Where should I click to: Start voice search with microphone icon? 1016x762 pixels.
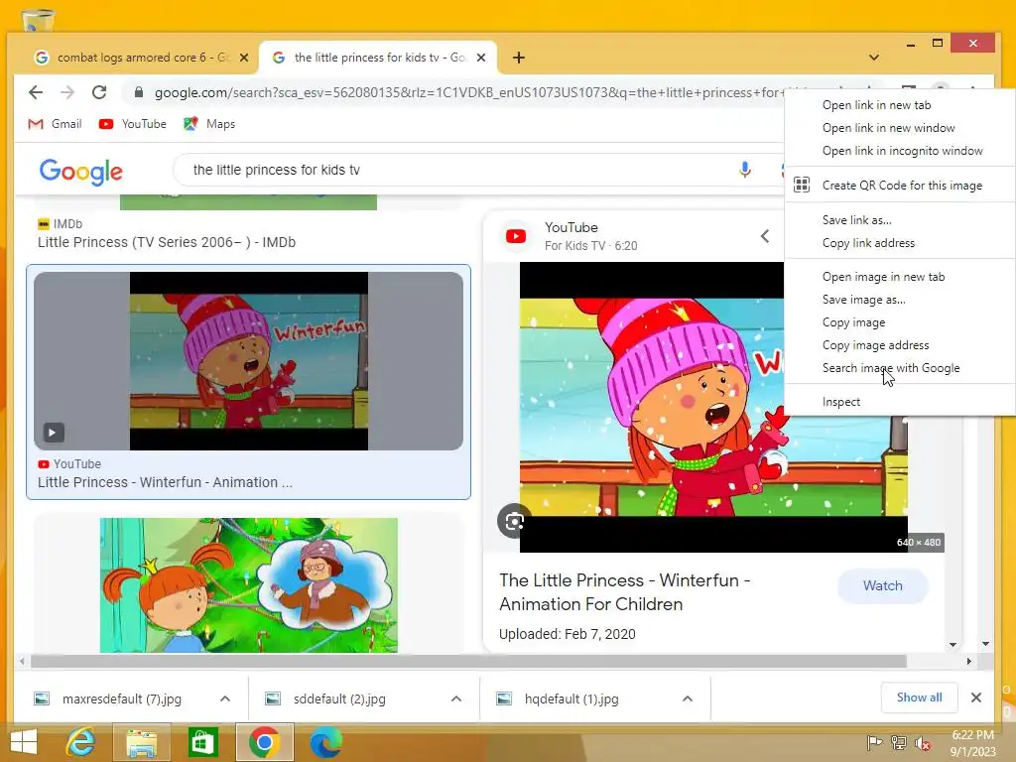(x=744, y=170)
